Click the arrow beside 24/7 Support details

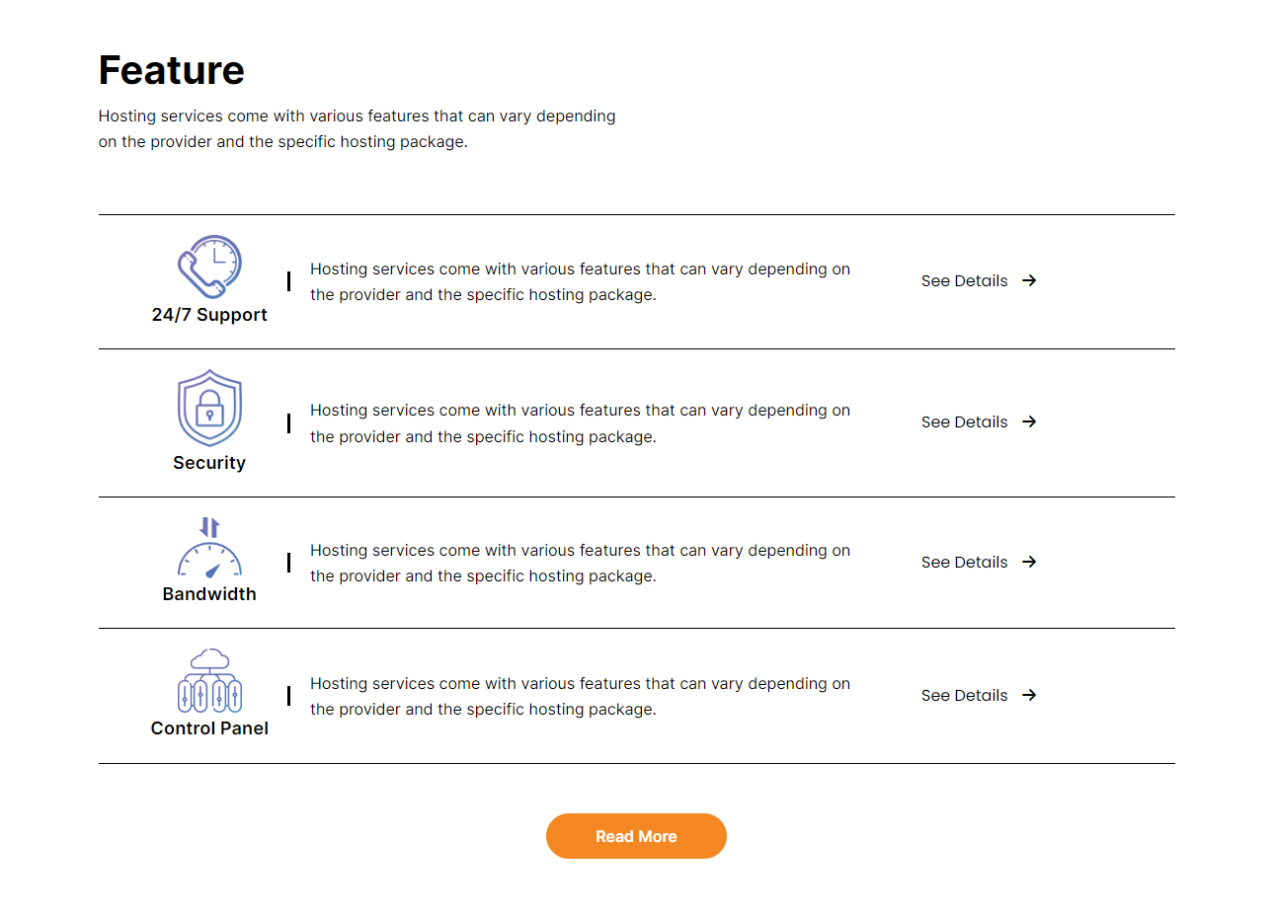click(1029, 280)
